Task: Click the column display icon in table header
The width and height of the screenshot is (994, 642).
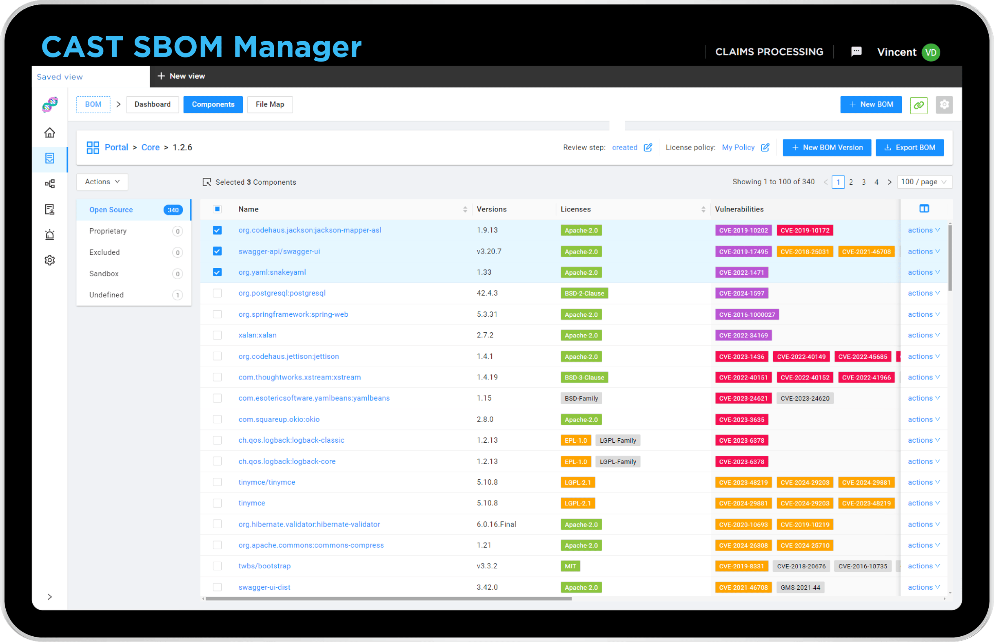Action: (x=924, y=208)
